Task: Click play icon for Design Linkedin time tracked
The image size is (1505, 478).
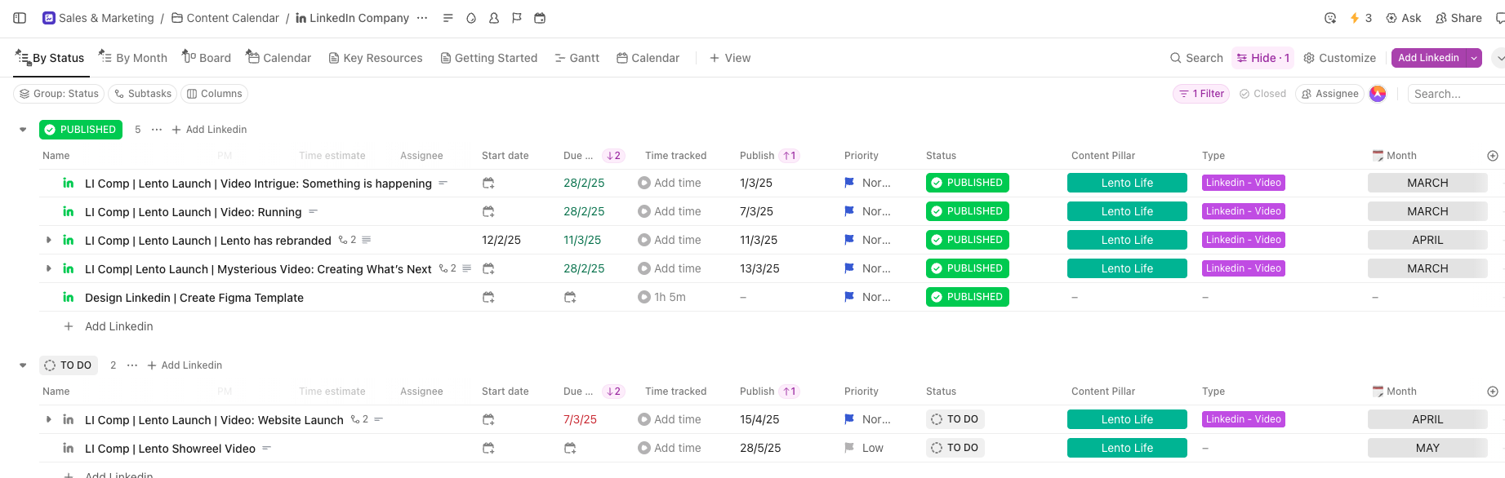Action: 643,298
